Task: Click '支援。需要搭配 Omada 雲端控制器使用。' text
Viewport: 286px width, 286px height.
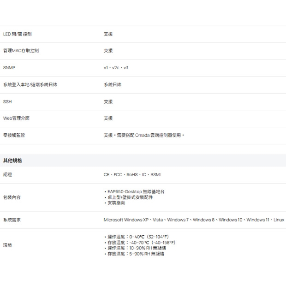Action: tap(144, 135)
